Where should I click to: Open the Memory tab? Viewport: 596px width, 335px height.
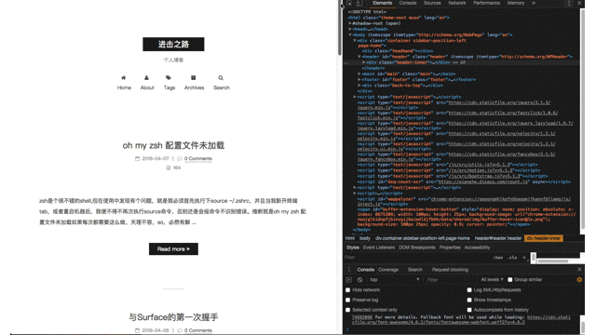coord(516,3)
